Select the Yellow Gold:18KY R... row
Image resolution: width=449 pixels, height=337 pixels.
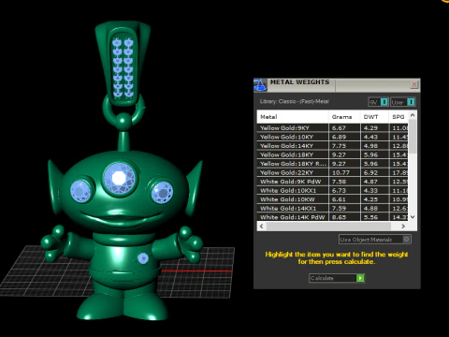332,164
